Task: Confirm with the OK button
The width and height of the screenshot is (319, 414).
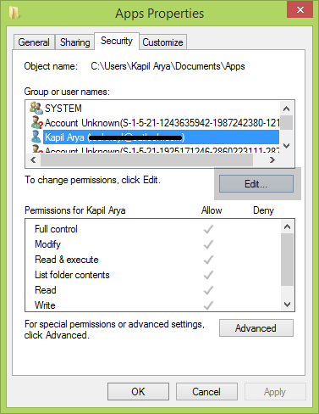Action: click(x=138, y=392)
